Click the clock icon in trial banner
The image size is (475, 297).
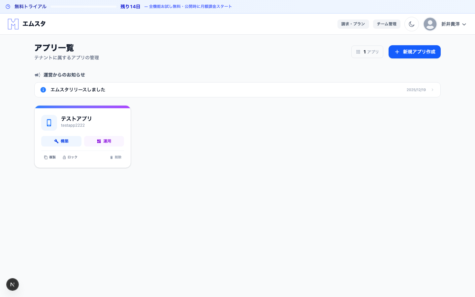(8, 7)
